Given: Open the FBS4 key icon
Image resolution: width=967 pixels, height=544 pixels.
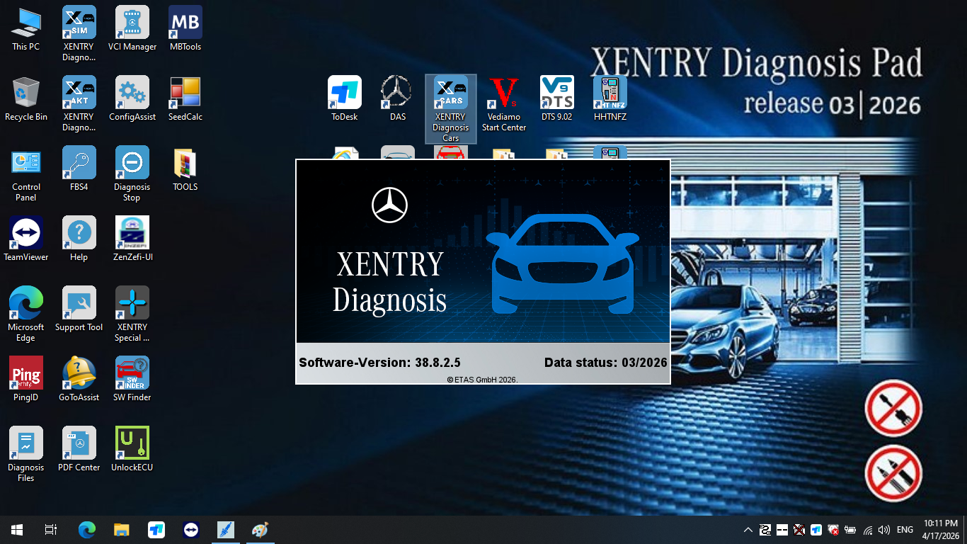Looking at the screenshot, I should (x=79, y=169).
